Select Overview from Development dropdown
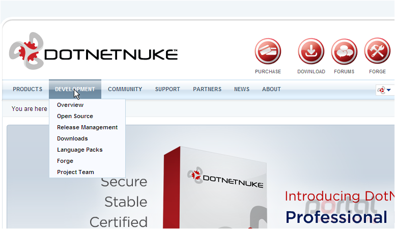 [x=70, y=105]
